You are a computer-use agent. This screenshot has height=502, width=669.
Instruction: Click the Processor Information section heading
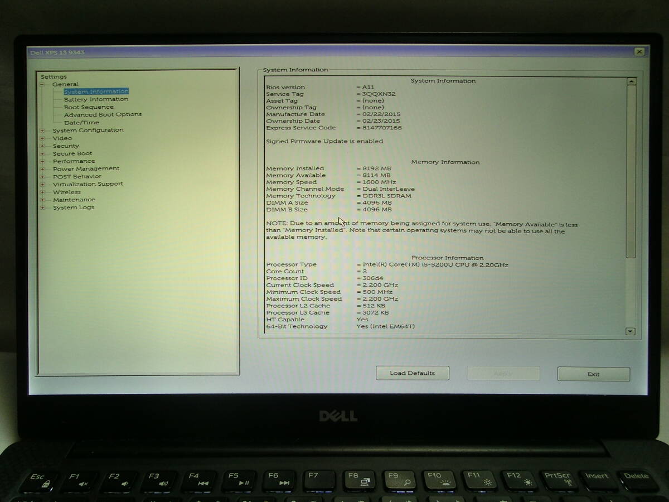point(448,258)
